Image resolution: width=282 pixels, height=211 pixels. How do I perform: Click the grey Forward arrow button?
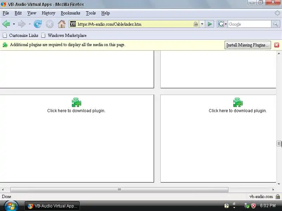coord(22,24)
